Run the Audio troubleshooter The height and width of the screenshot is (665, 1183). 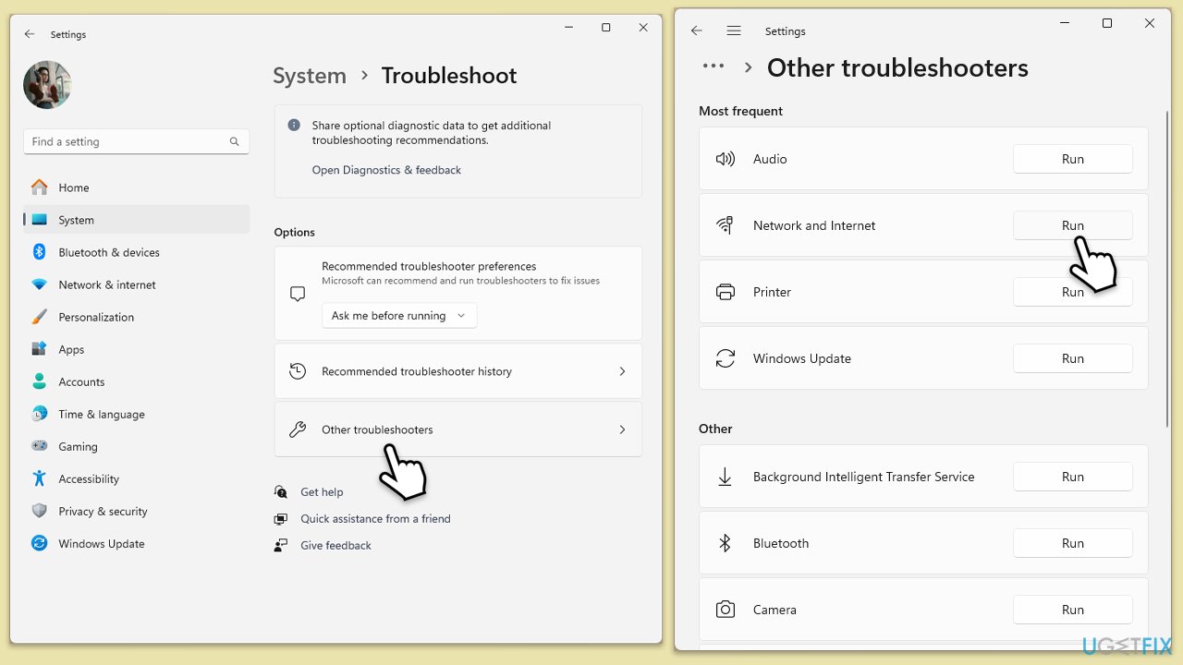coord(1072,159)
